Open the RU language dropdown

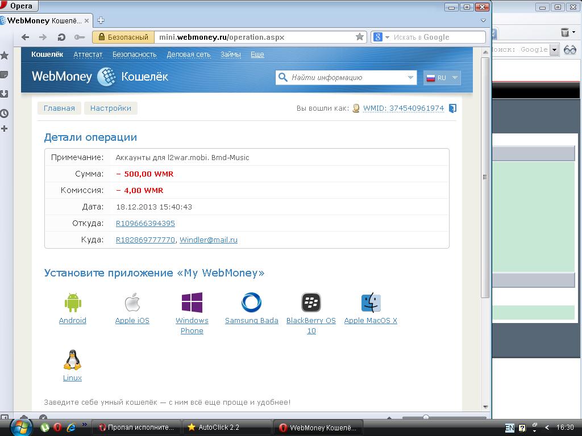[442, 78]
